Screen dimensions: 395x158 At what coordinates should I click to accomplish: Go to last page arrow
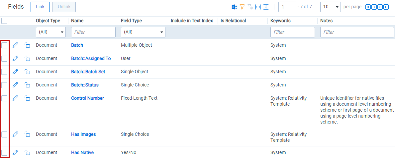point(386,7)
